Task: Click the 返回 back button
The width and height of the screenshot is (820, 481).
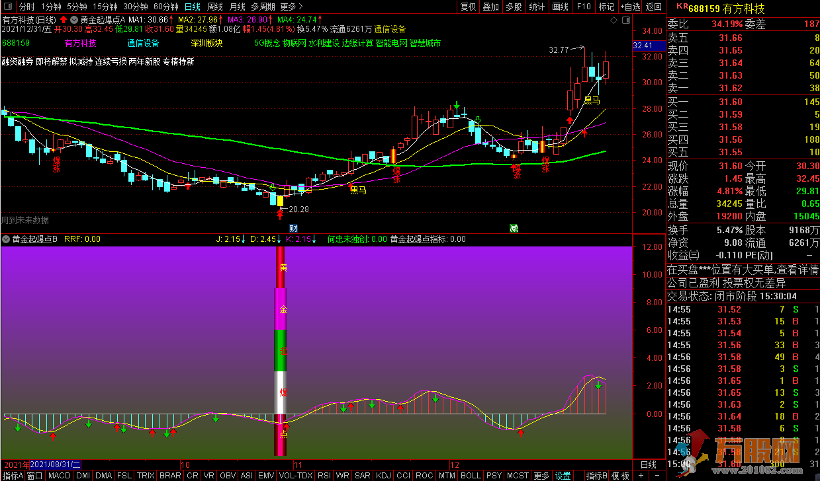Action: click(x=653, y=7)
